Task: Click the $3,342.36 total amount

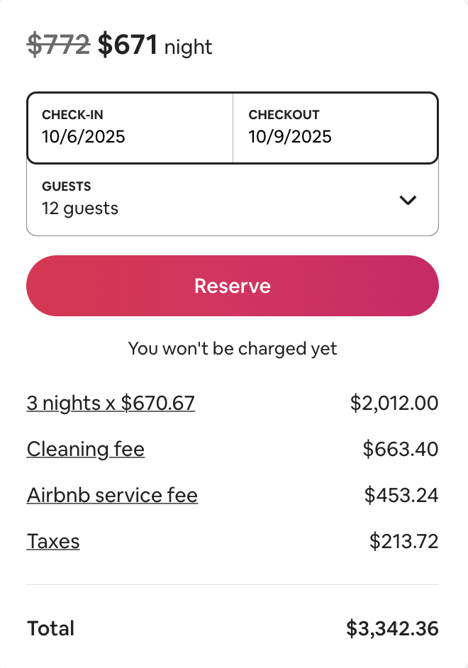Action: pyautogui.click(x=392, y=628)
